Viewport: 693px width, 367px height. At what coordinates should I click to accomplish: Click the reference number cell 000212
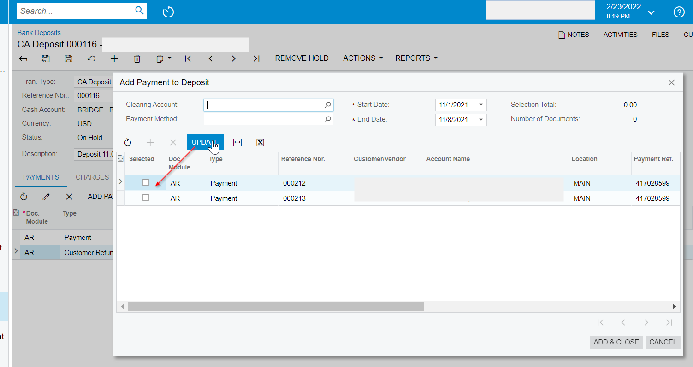(x=315, y=183)
